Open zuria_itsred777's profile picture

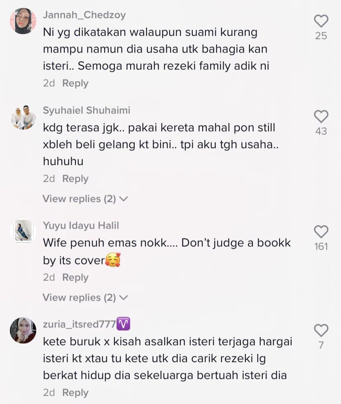click(23, 330)
